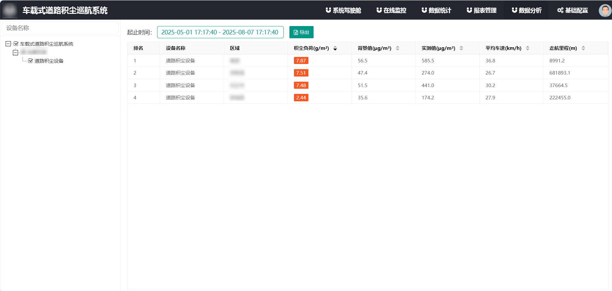
Task: Open the 系统驾驶舱 menu
Action: [343, 10]
